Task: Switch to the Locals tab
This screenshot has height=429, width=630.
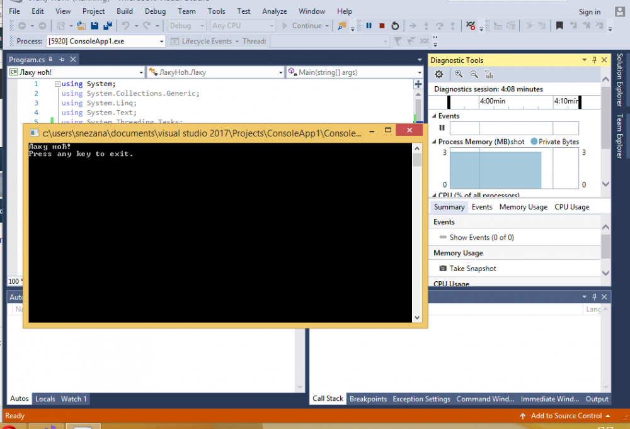Action: (45, 399)
